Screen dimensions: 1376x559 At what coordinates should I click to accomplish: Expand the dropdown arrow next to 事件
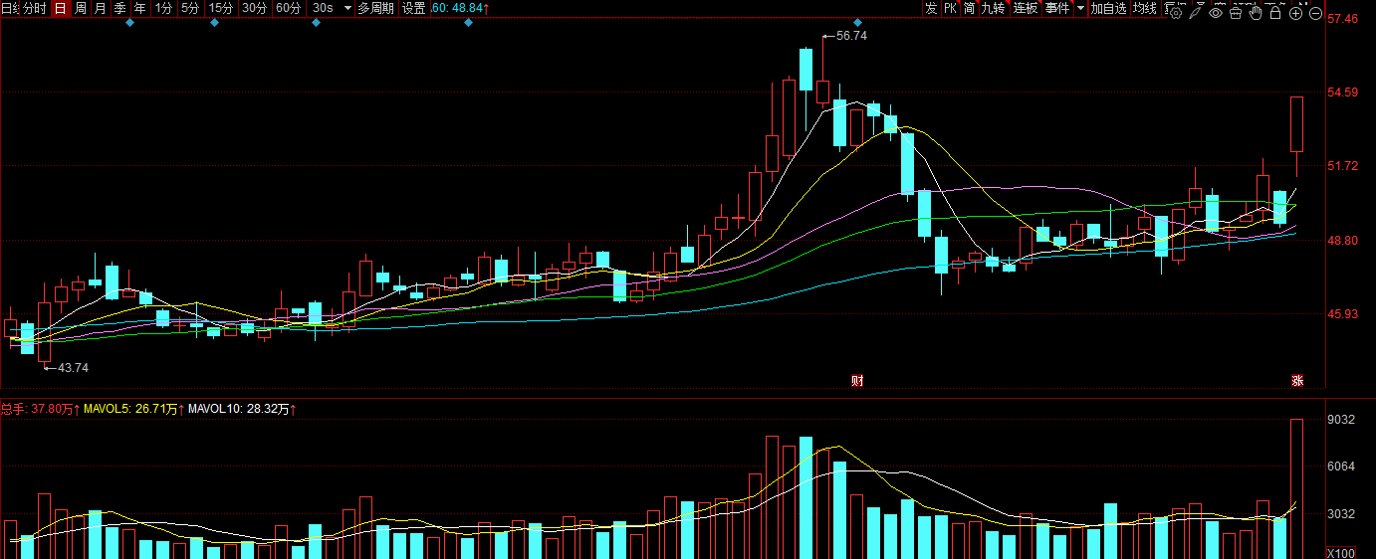1080,8
